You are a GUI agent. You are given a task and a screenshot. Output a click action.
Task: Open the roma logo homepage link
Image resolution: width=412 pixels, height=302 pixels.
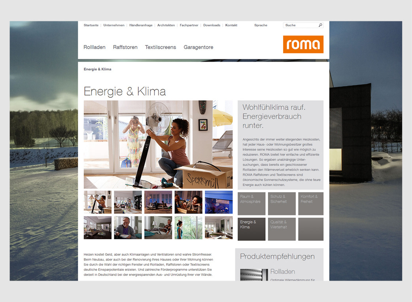303,44
